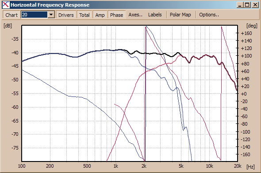Image resolution: width=261 pixels, height=173 pixels.
Task: Click the -160 degree axis value
Action: 246,154
